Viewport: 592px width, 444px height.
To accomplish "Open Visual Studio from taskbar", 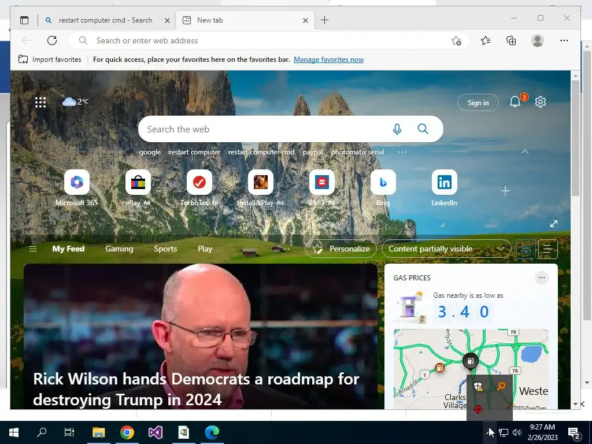I will click(155, 432).
